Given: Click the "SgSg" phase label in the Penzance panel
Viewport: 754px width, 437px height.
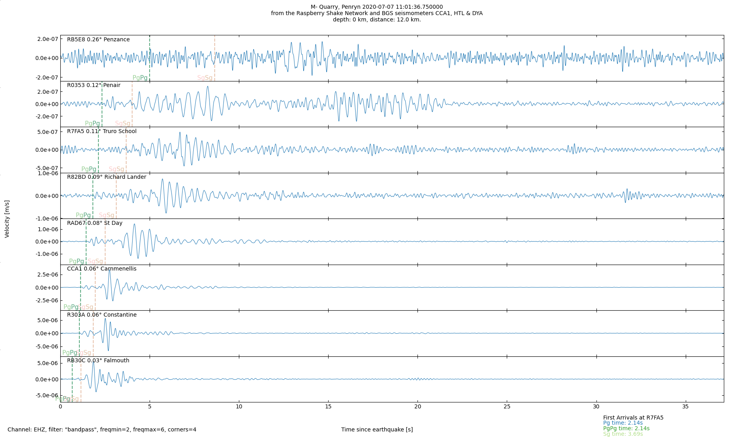Looking at the screenshot, I should (205, 78).
